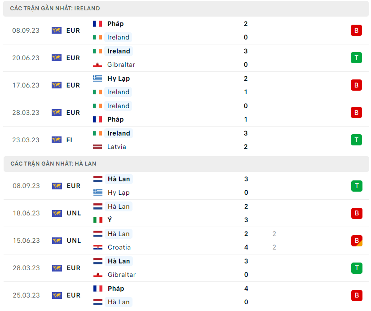
Task: Click the Croatia flag icon
Action: [x=98, y=247]
